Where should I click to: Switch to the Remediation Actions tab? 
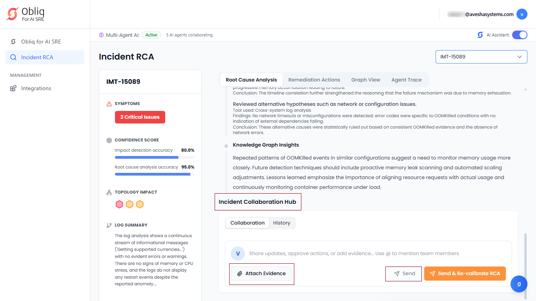point(314,80)
